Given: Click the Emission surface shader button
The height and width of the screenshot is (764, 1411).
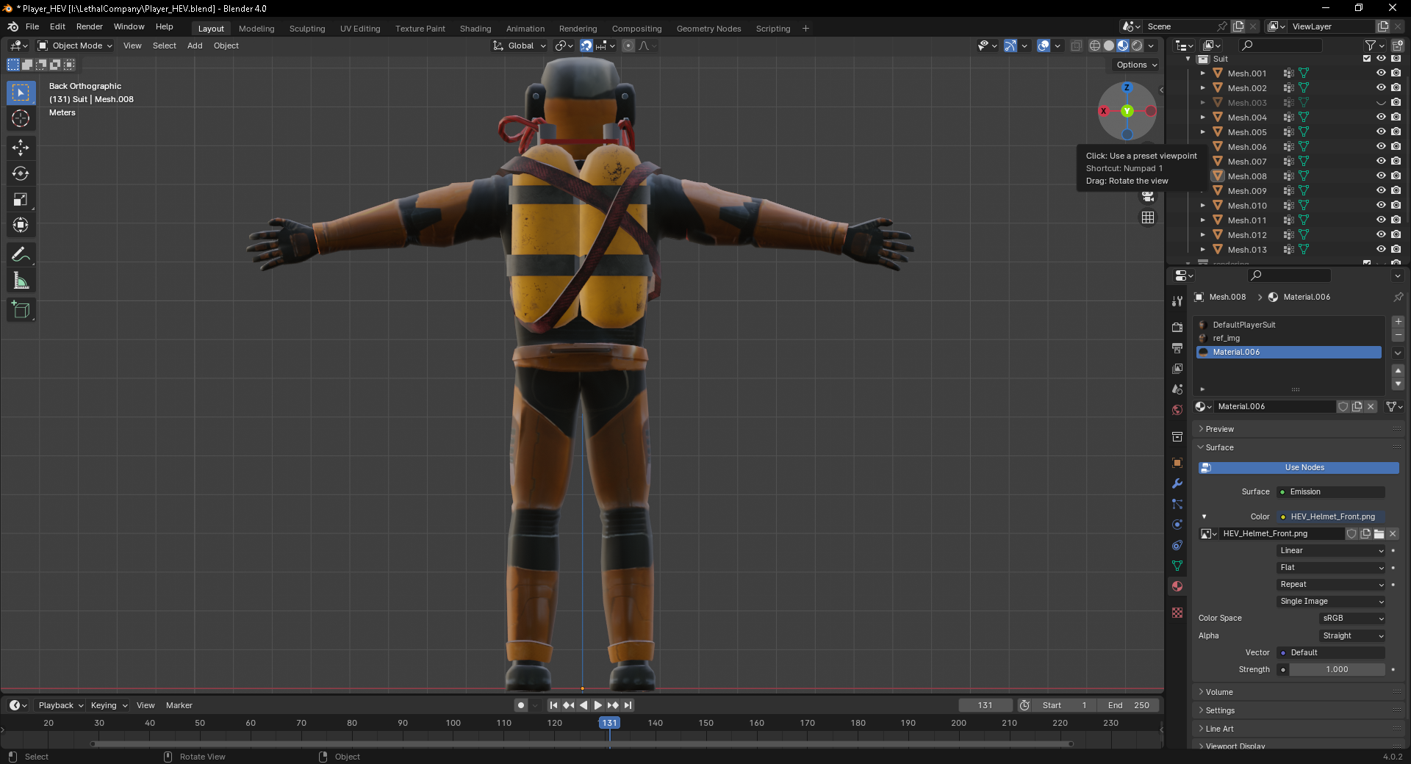Looking at the screenshot, I should (x=1331, y=492).
